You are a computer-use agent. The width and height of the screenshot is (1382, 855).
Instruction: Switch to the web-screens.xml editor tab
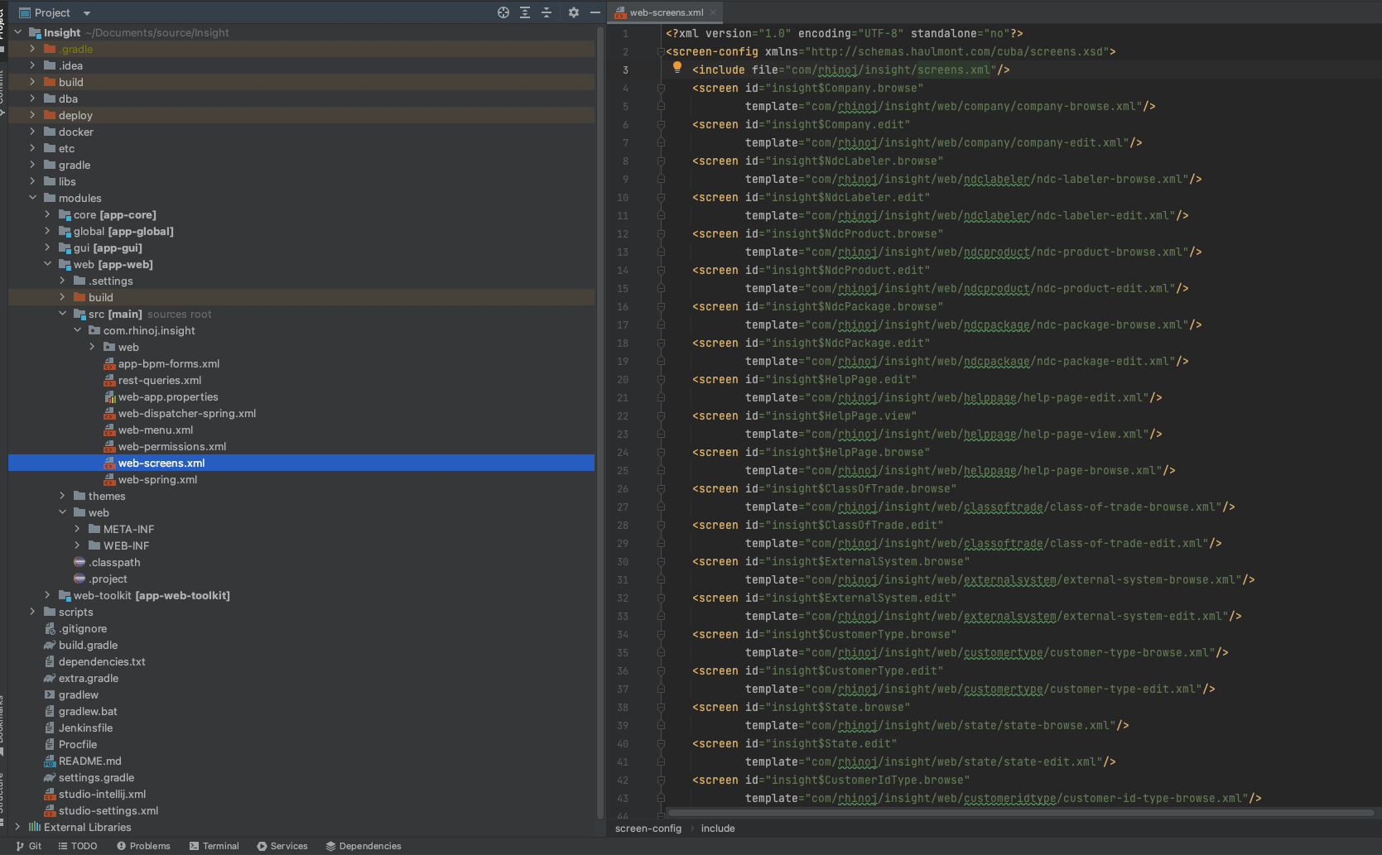666,12
